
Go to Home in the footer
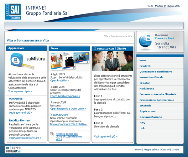click(x=138, y=149)
